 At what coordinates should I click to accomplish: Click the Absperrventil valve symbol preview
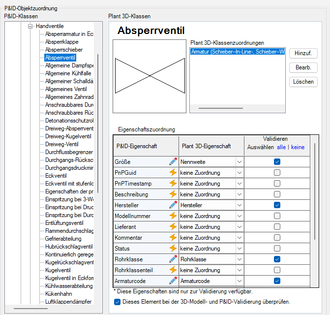(150, 76)
